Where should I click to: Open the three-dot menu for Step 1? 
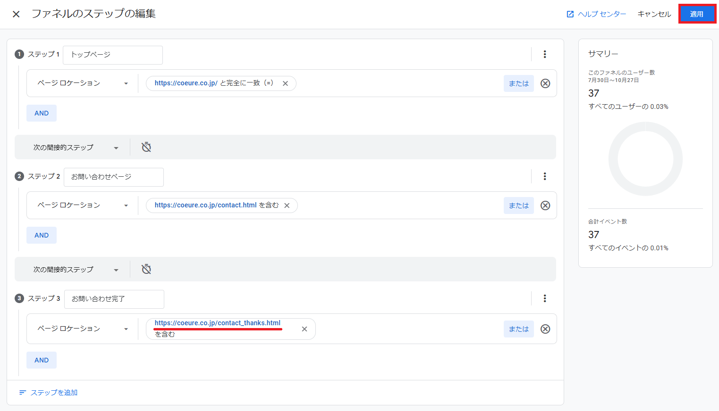tap(545, 54)
